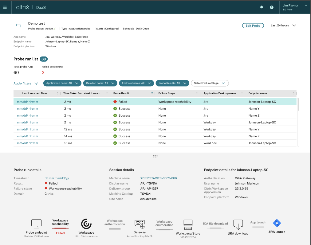The width and height of the screenshot is (311, 245).
Task: Click the Probe run list count badge 60
Action: 44,59
